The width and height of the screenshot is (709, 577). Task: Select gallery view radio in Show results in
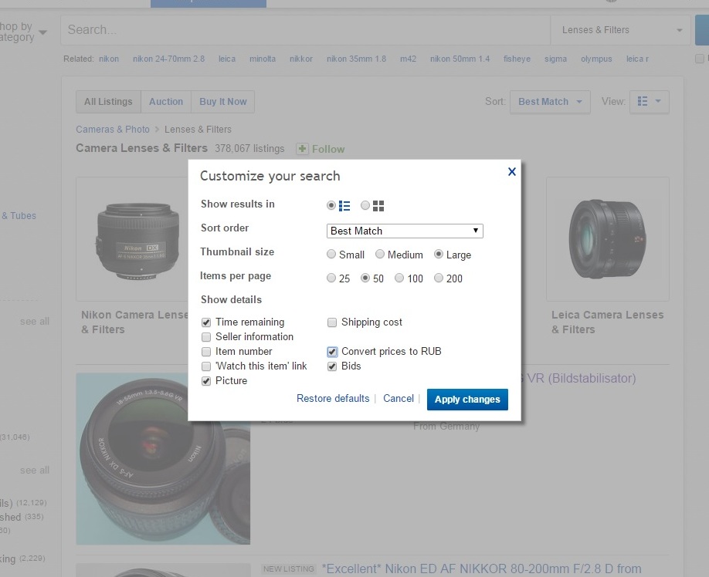365,205
